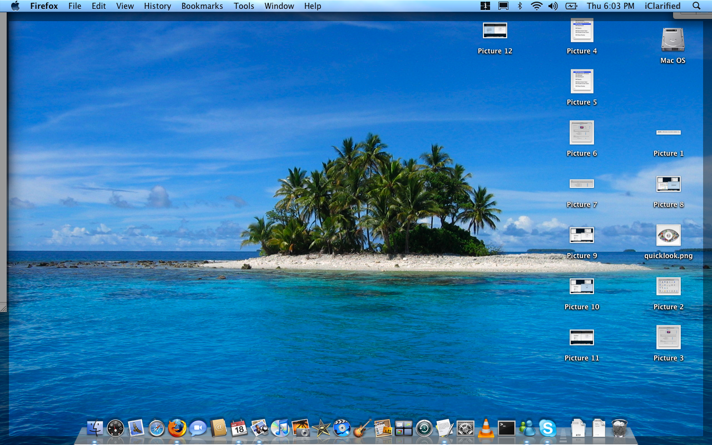
Task: Click the Thu 6:03 PM clock
Action: 610,6
